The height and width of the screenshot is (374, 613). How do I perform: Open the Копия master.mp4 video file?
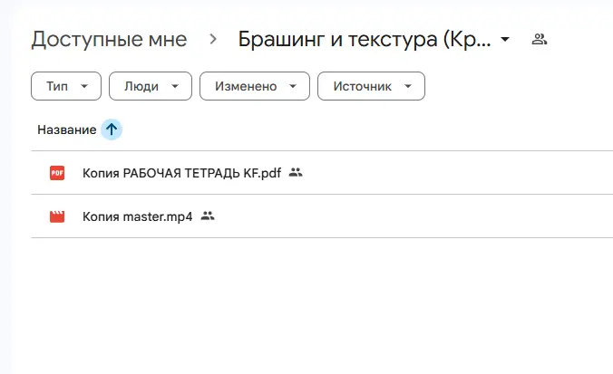[x=137, y=216]
